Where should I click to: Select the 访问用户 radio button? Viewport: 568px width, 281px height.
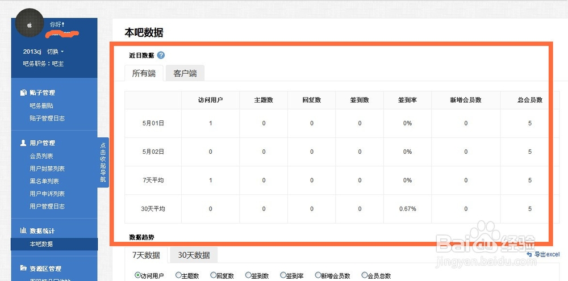tap(138, 275)
